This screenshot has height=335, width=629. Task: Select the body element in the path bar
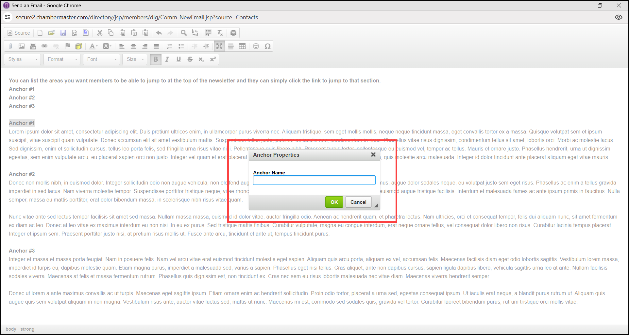point(11,329)
